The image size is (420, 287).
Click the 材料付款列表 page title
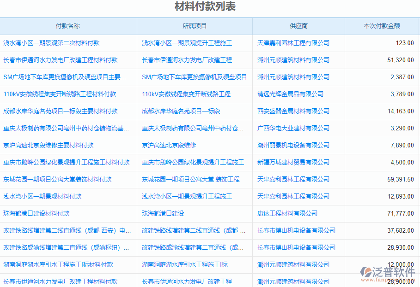tap(205, 7)
